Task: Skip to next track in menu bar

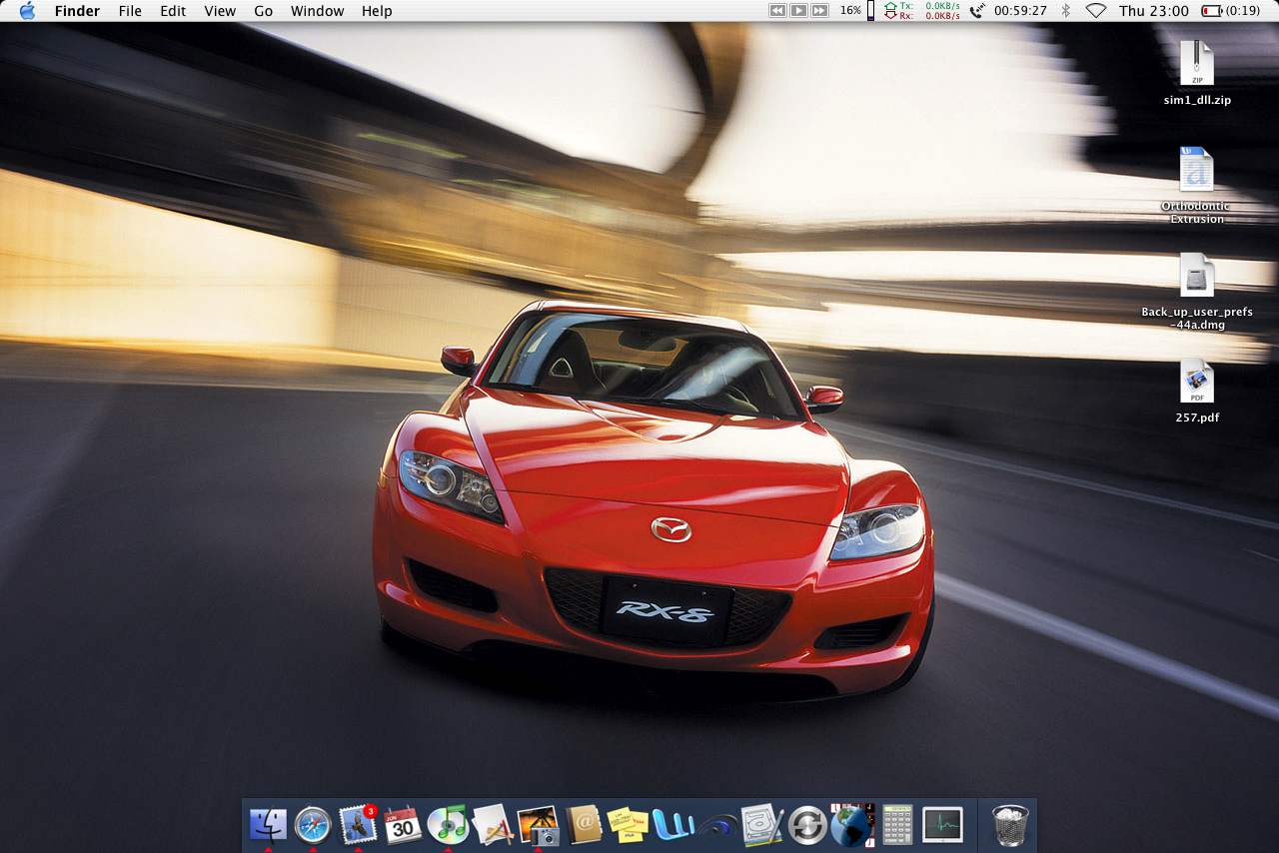Action: coord(819,10)
